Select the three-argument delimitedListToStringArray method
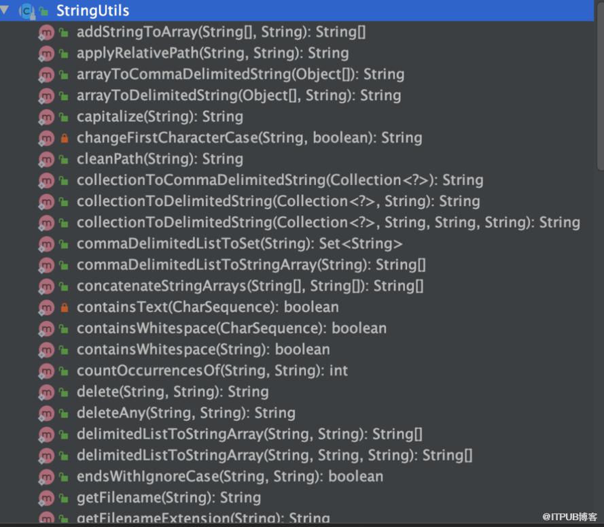Image resolution: width=604 pixels, height=527 pixels. [274, 456]
